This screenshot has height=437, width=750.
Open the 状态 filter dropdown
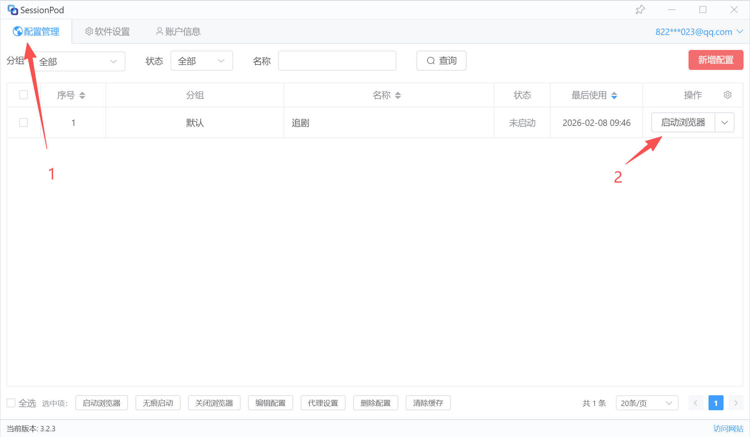202,61
